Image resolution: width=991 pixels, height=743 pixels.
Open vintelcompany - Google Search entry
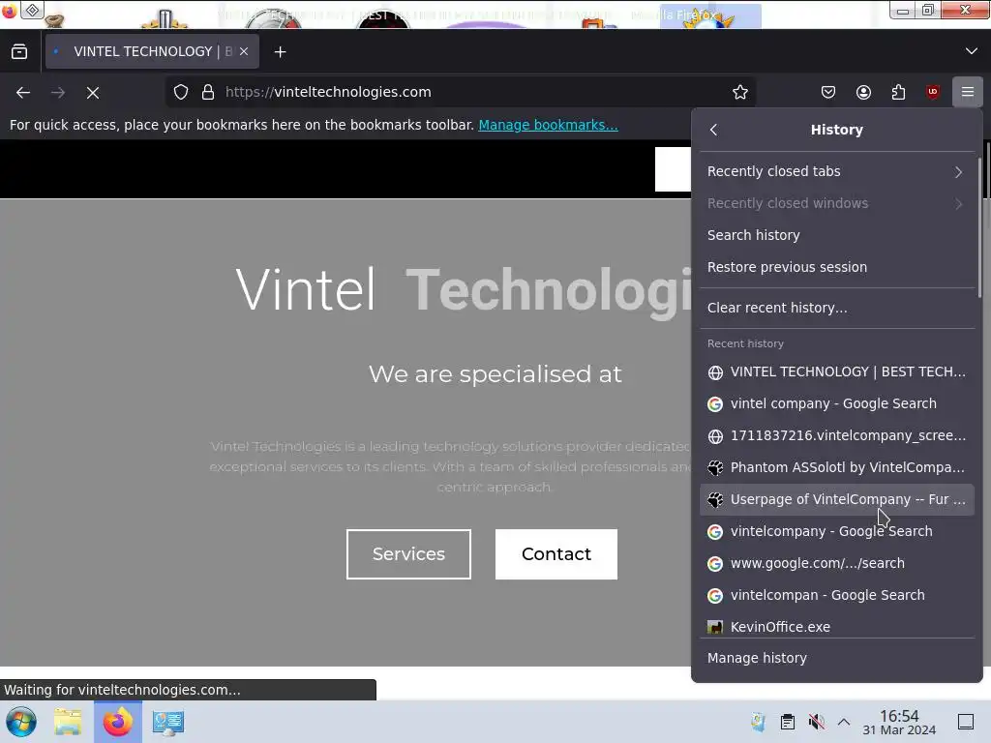[837, 531]
